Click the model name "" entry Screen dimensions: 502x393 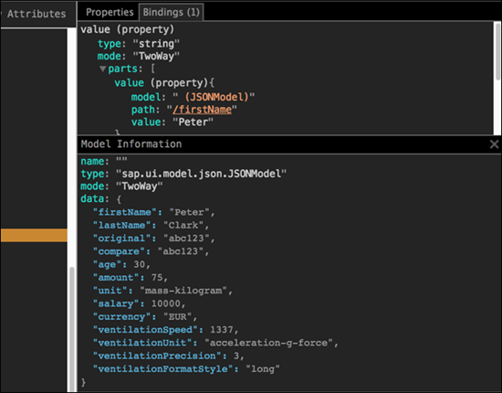pyautogui.click(x=104, y=161)
